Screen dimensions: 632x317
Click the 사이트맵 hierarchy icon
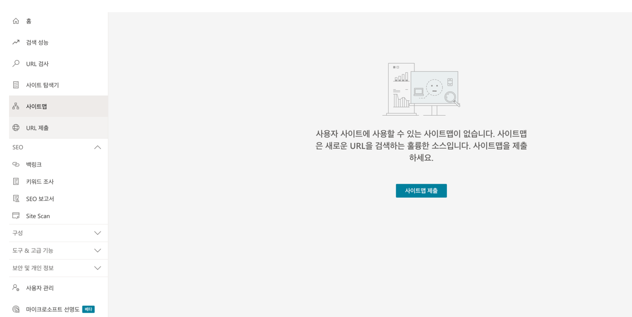[x=16, y=106]
